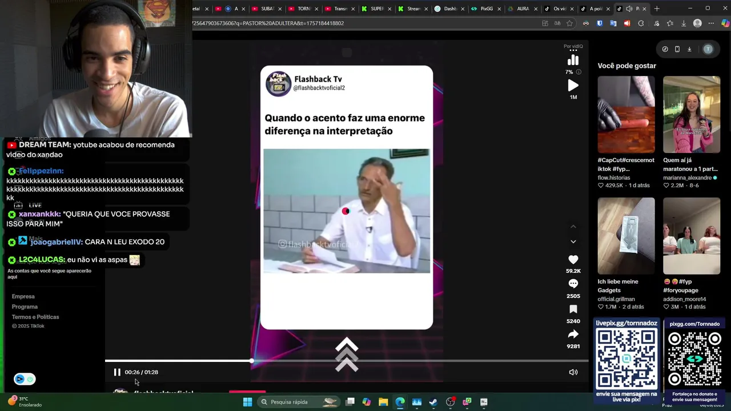Share the video using the arrow icon
The width and height of the screenshot is (731, 411).
(573, 334)
